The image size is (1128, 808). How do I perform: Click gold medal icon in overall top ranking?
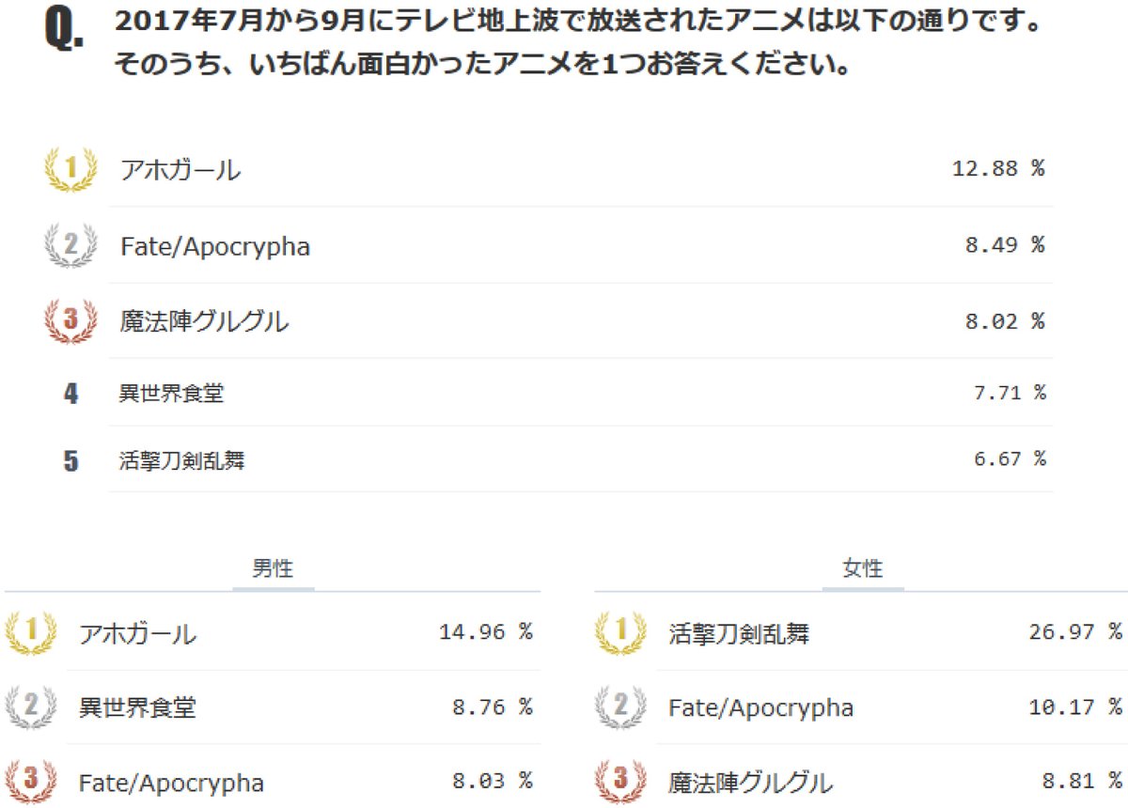[70, 170]
